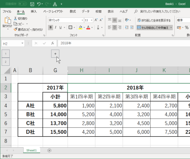Screen dimensions: 190x159
Task: Click the Redo arrow icon
Action: point(47,4)
